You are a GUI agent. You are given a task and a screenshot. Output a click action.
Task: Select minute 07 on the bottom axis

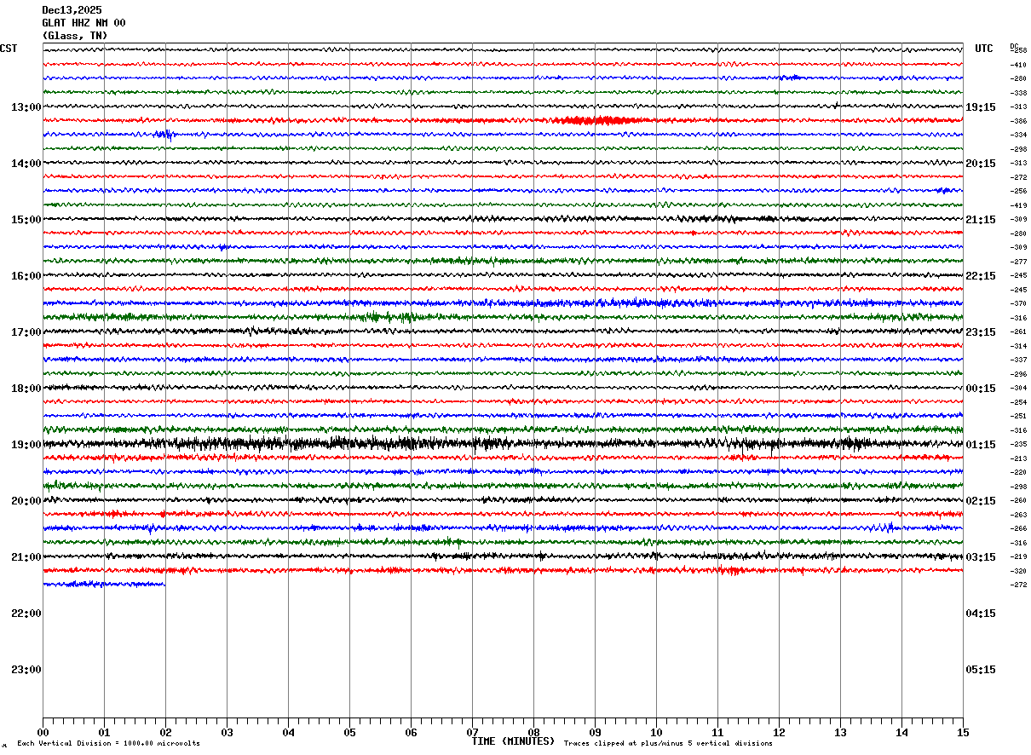[472, 732]
